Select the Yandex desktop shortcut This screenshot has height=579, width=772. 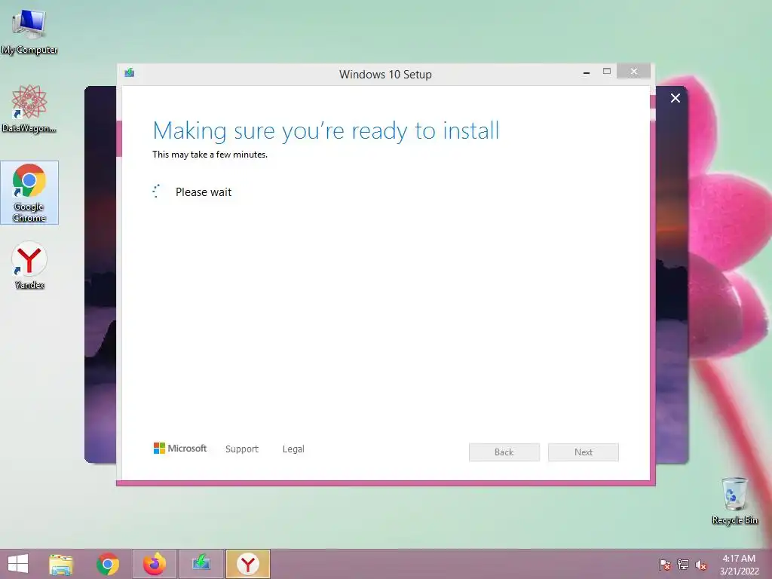(x=29, y=265)
